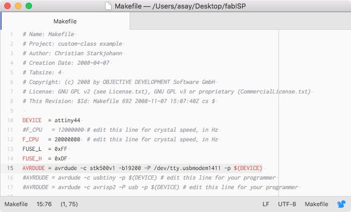Open cursor position 15:76 go-to-line
The width and height of the screenshot is (351, 212).
[x=44, y=204]
